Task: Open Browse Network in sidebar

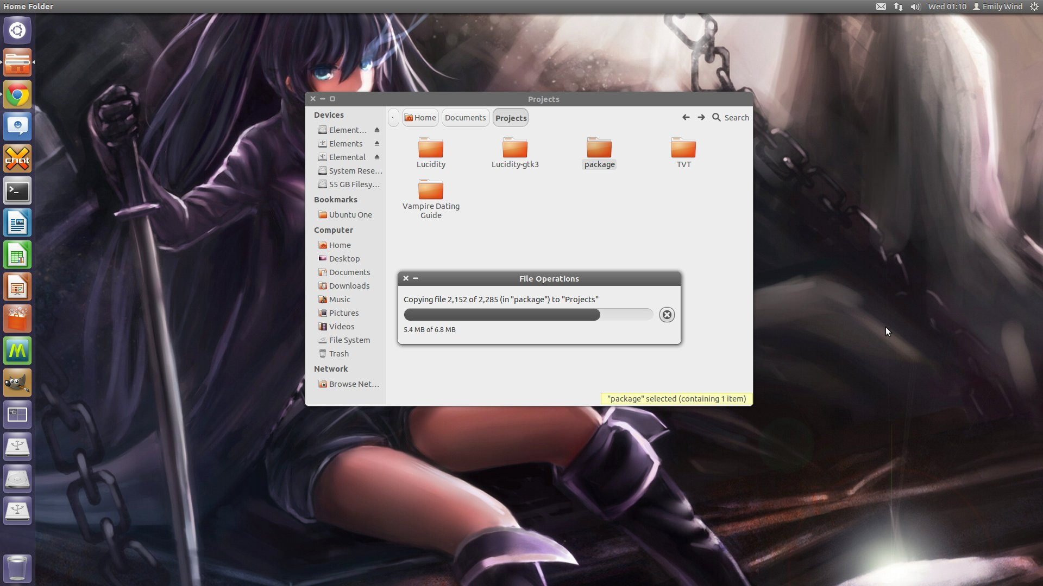Action: click(x=349, y=384)
